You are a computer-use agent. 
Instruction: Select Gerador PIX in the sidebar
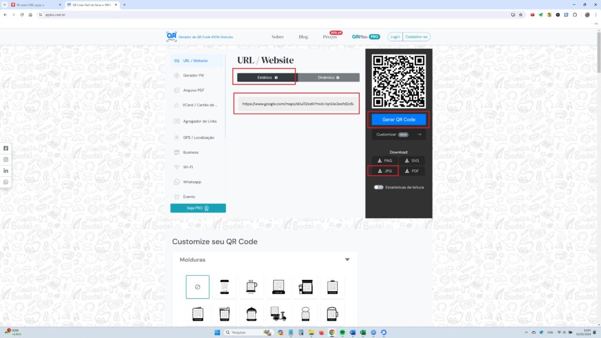click(197, 76)
